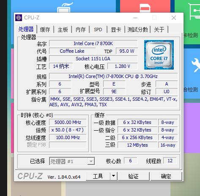Select the 处理器 tab

click(26, 29)
